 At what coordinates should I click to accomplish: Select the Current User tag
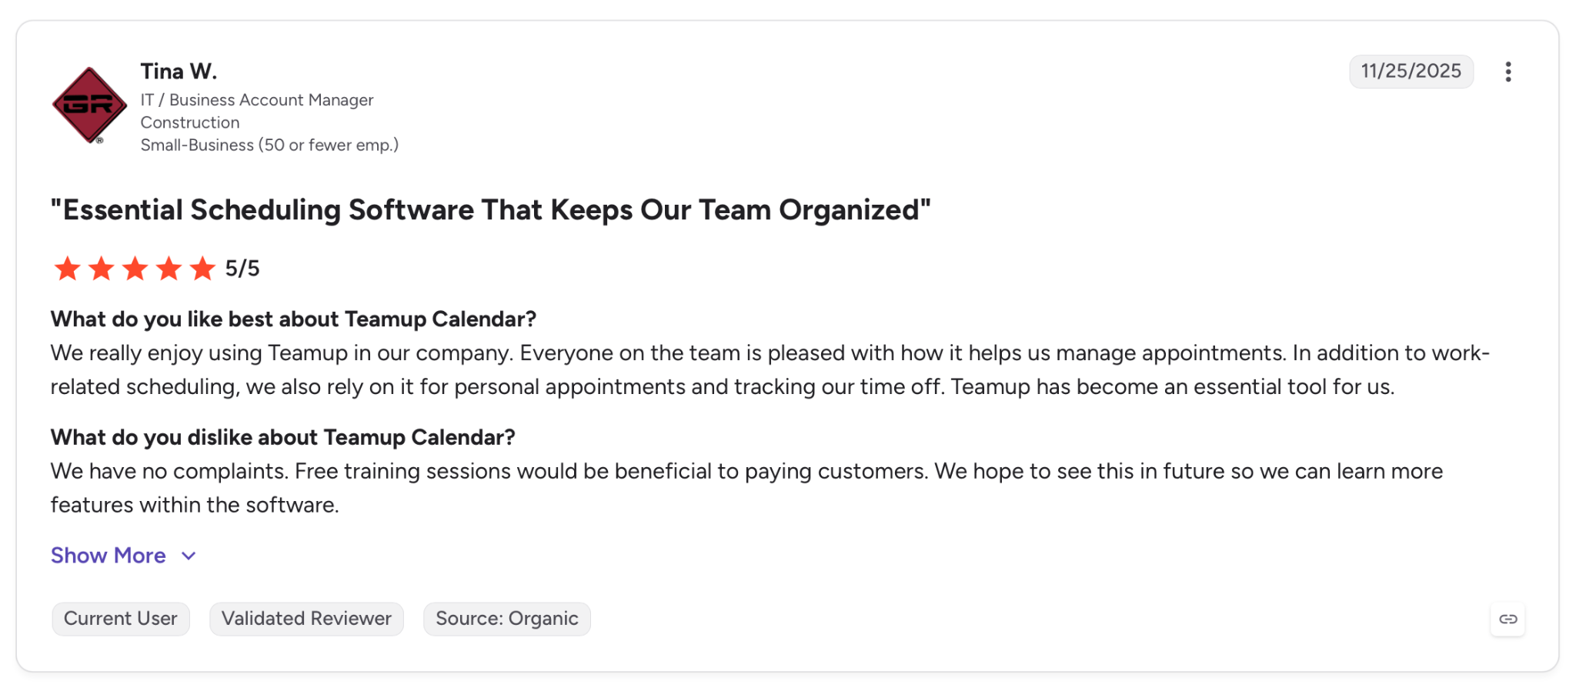(x=121, y=619)
